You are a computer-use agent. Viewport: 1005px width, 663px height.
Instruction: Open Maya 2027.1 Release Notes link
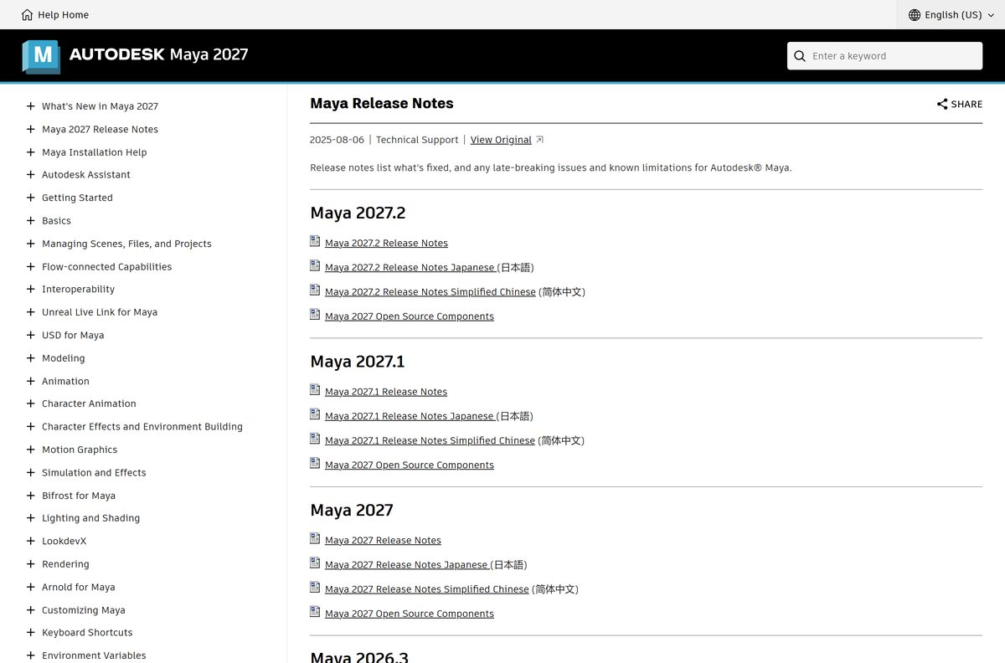coord(386,392)
